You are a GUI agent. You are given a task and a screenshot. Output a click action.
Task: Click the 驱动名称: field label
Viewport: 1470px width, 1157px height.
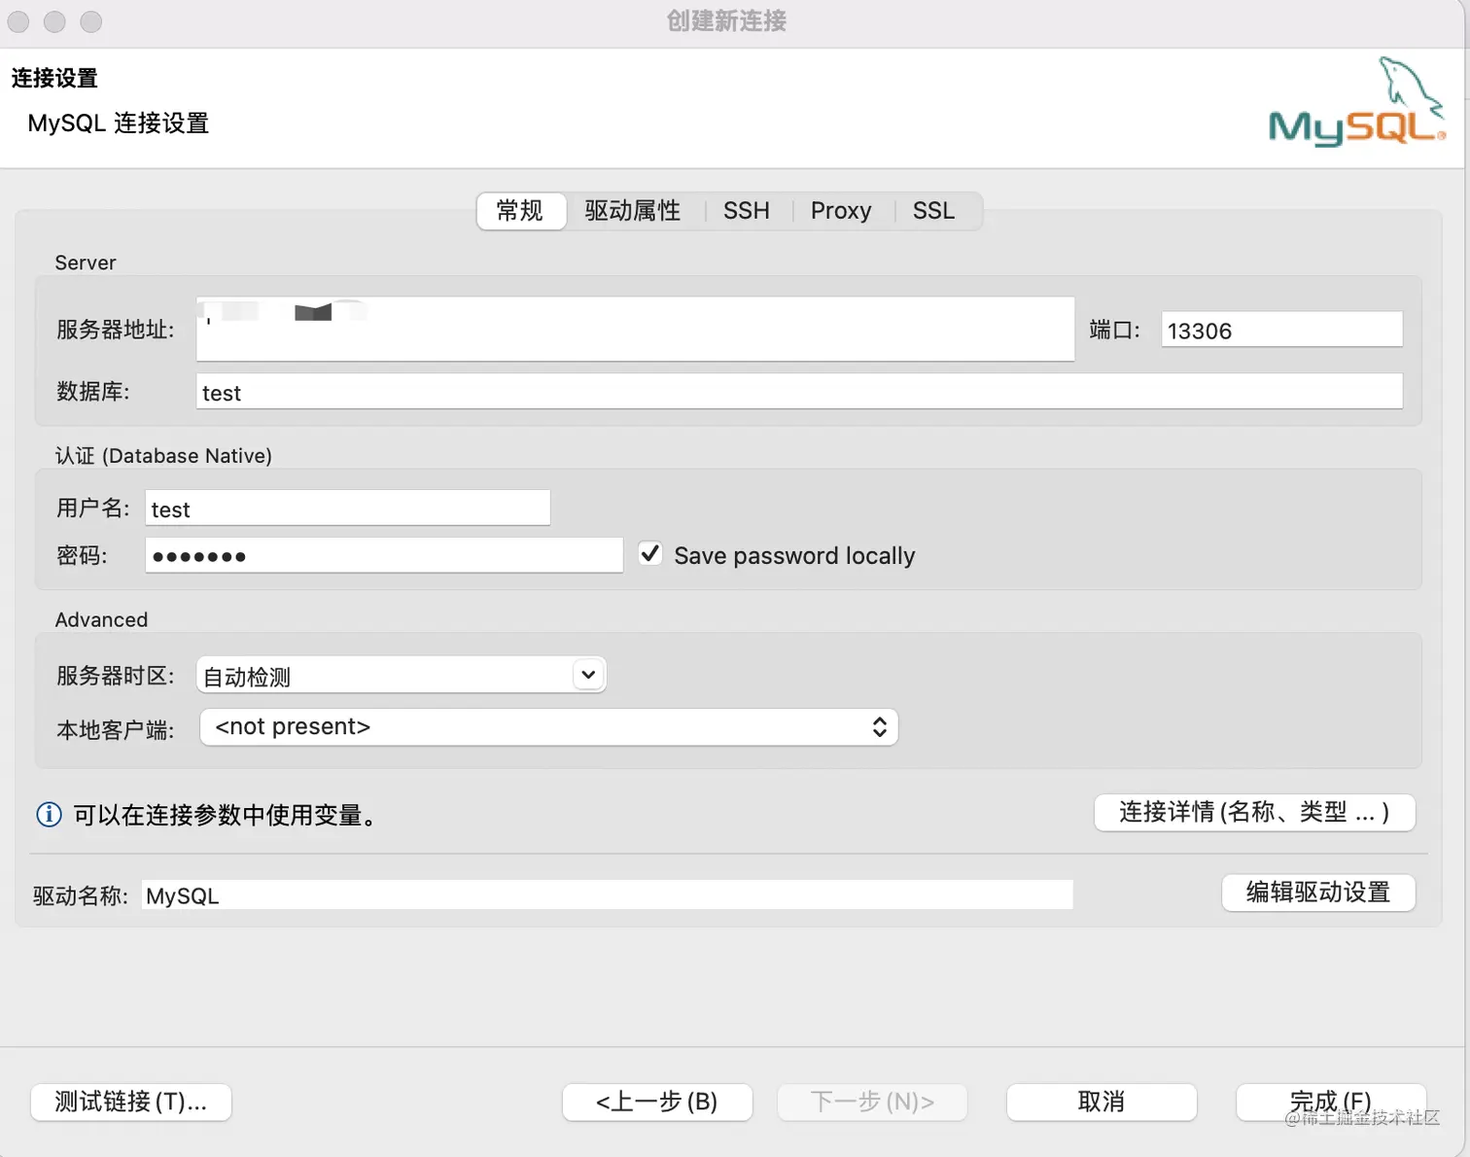(x=81, y=895)
